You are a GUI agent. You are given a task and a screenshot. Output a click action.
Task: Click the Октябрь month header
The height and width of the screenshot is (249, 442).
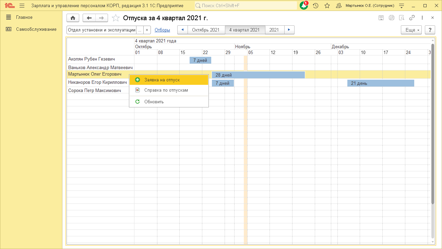[143, 47]
